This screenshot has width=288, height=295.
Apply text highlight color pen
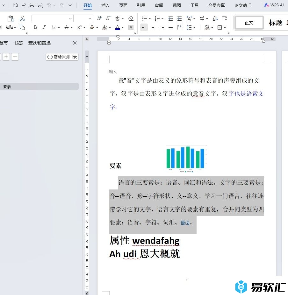pos(105,27)
